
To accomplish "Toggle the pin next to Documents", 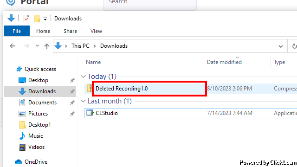I will click(72, 103).
